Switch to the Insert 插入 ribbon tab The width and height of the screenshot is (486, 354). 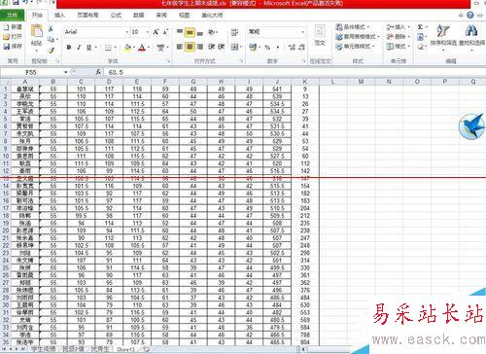click(59, 15)
